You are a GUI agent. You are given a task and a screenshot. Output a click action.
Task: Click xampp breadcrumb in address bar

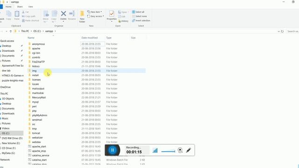pyautogui.click(x=49, y=31)
